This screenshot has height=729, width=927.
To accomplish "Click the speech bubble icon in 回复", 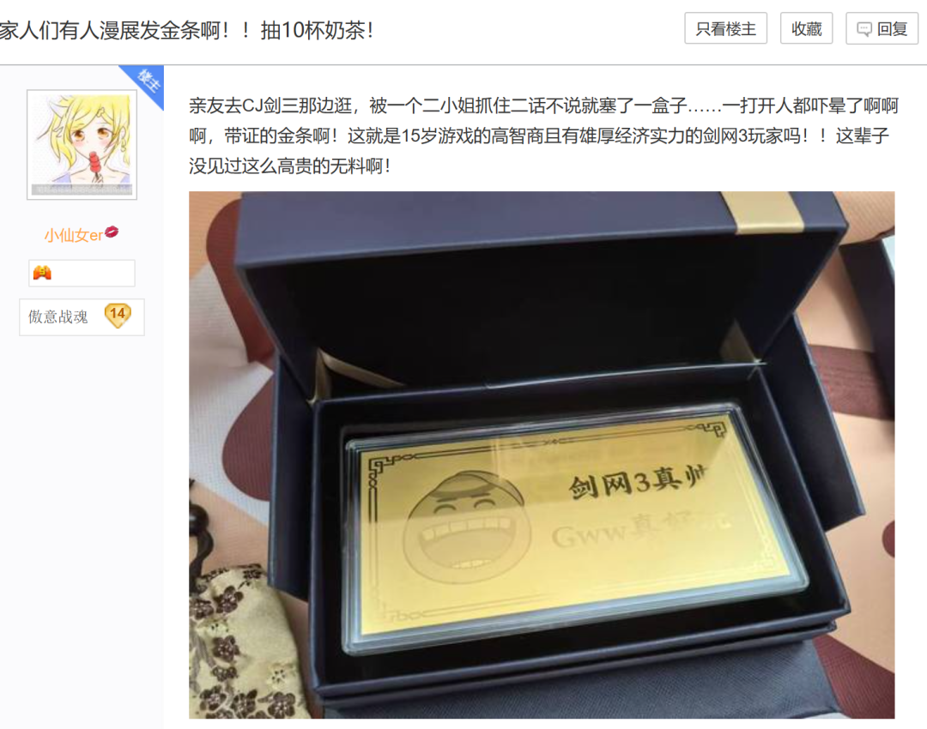I will point(864,29).
